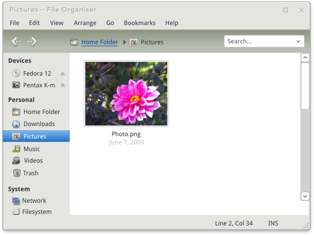Open the View menu
The width and height of the screenshot is (314, 235).
(57, 23)
